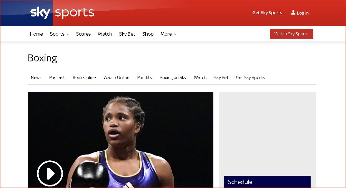Select the Boxing on Sky tab
This screenshot has width=346, height=188.
pos(173,78)
